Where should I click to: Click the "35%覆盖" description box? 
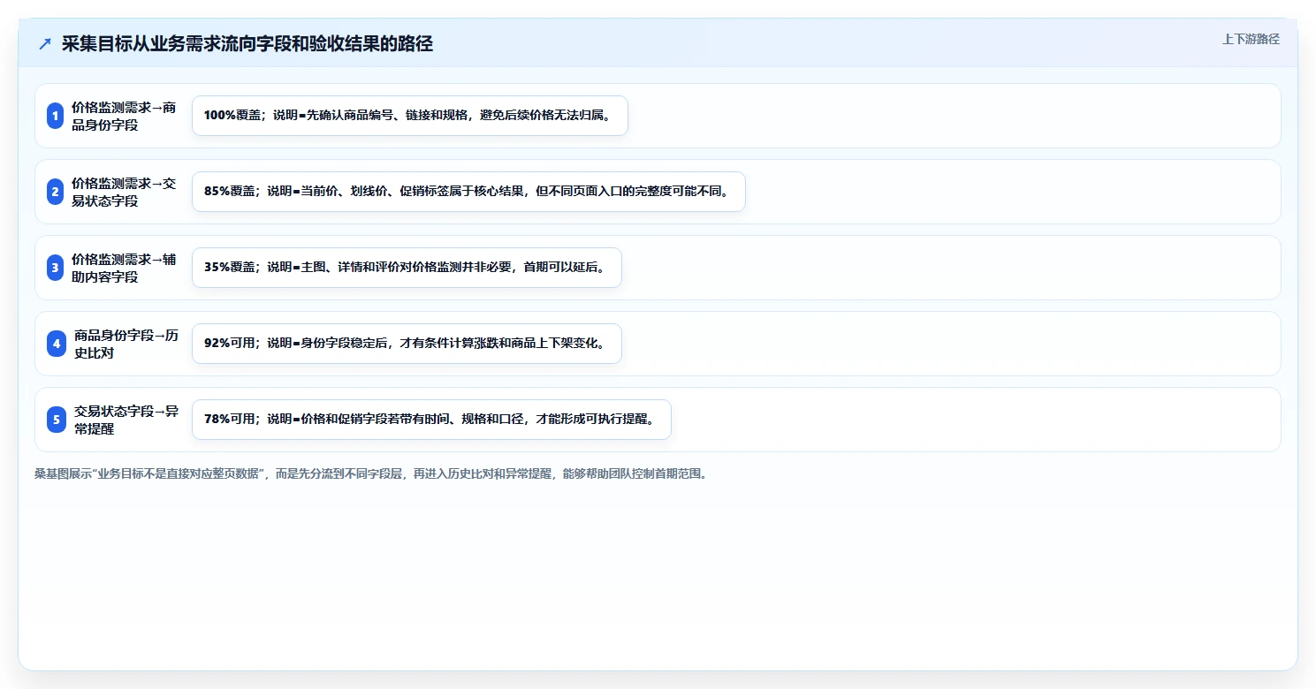407,268
